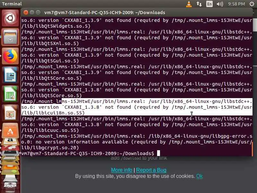Maximize the terminal window
257x193 pixels.
tap(38, 13)
